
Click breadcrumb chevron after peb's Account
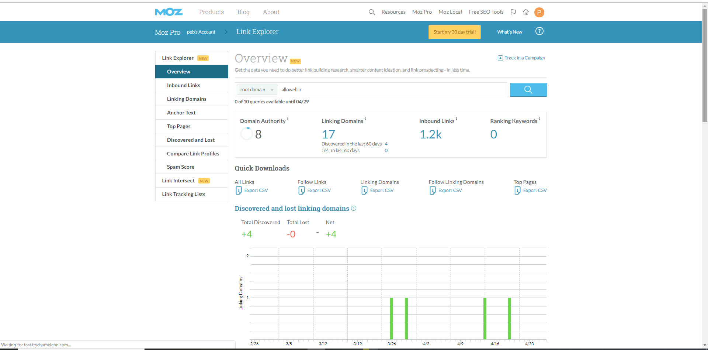(226, 32)
